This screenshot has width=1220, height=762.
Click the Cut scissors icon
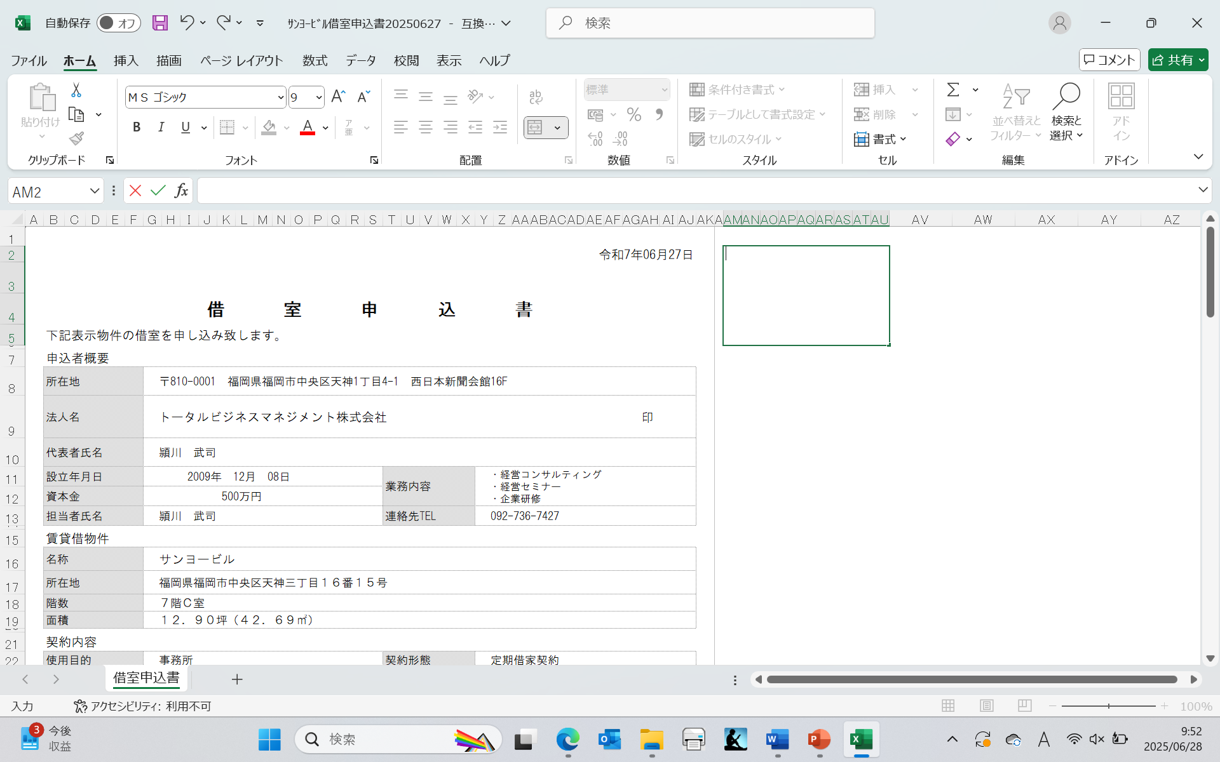pyautogui.click(x=76, y=90)
